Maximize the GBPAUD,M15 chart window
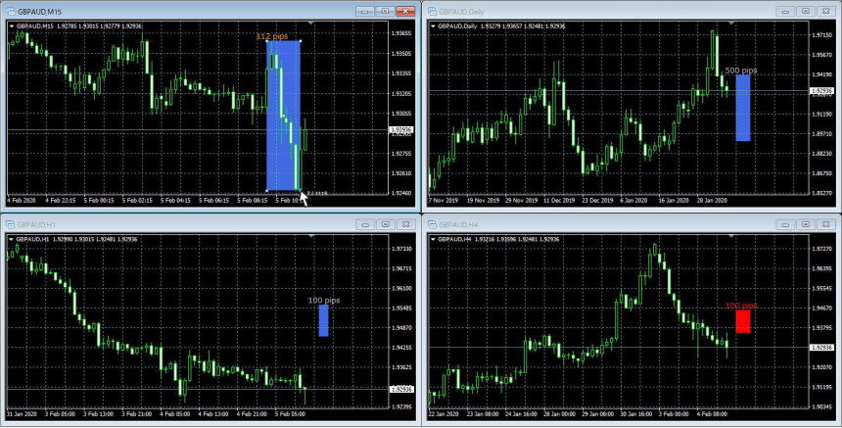The height and width of the screenshot is (428, 842). [x=385, y=11]
